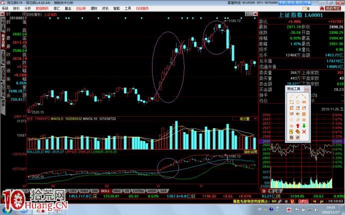Select the 分 tab under the intraday chart
Viewport: 345px width, 215px height.
[264, 191]
